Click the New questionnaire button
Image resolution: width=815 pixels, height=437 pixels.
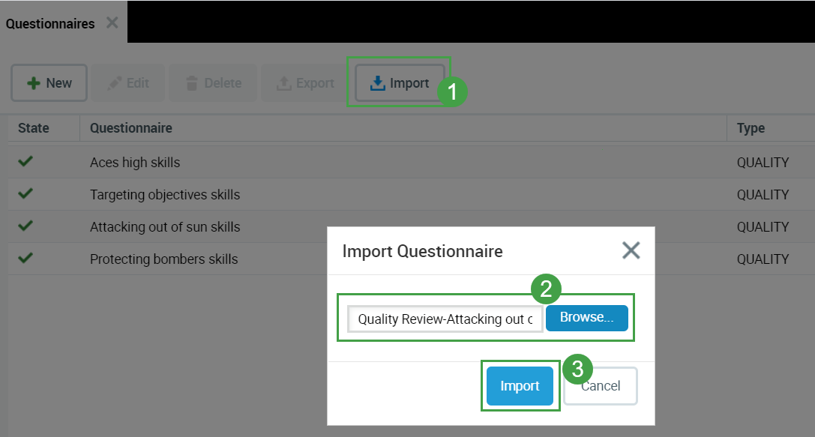49,83
